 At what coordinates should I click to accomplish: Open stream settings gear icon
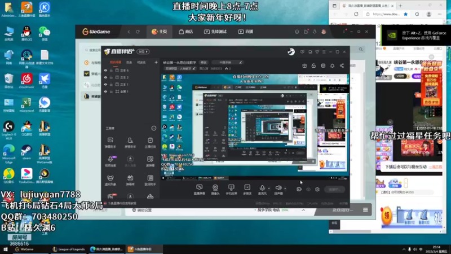pos(317,190)
